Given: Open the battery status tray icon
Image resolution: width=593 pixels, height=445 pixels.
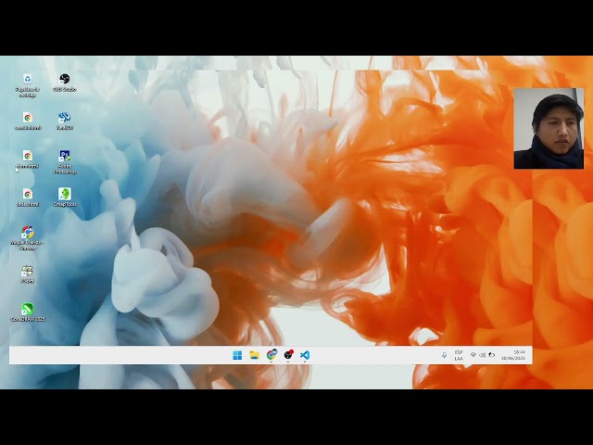Looking at the screenshot, I should coord(492,355).
